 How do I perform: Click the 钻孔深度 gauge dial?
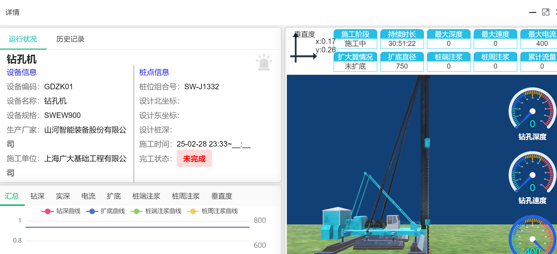click(x=532, y=109)
